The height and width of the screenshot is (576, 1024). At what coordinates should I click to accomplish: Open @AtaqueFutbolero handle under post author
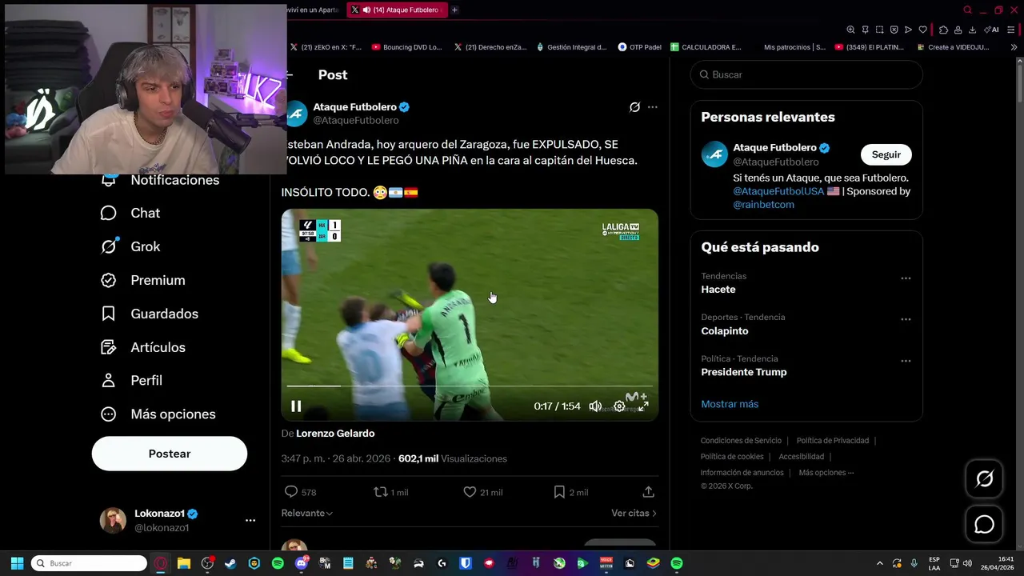(x=356, y=120)
